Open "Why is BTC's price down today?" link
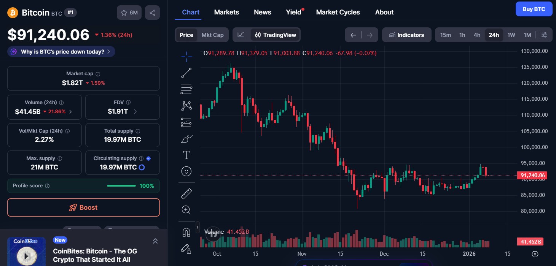Viewport: 556px width, 266px height. coord(61,51)
